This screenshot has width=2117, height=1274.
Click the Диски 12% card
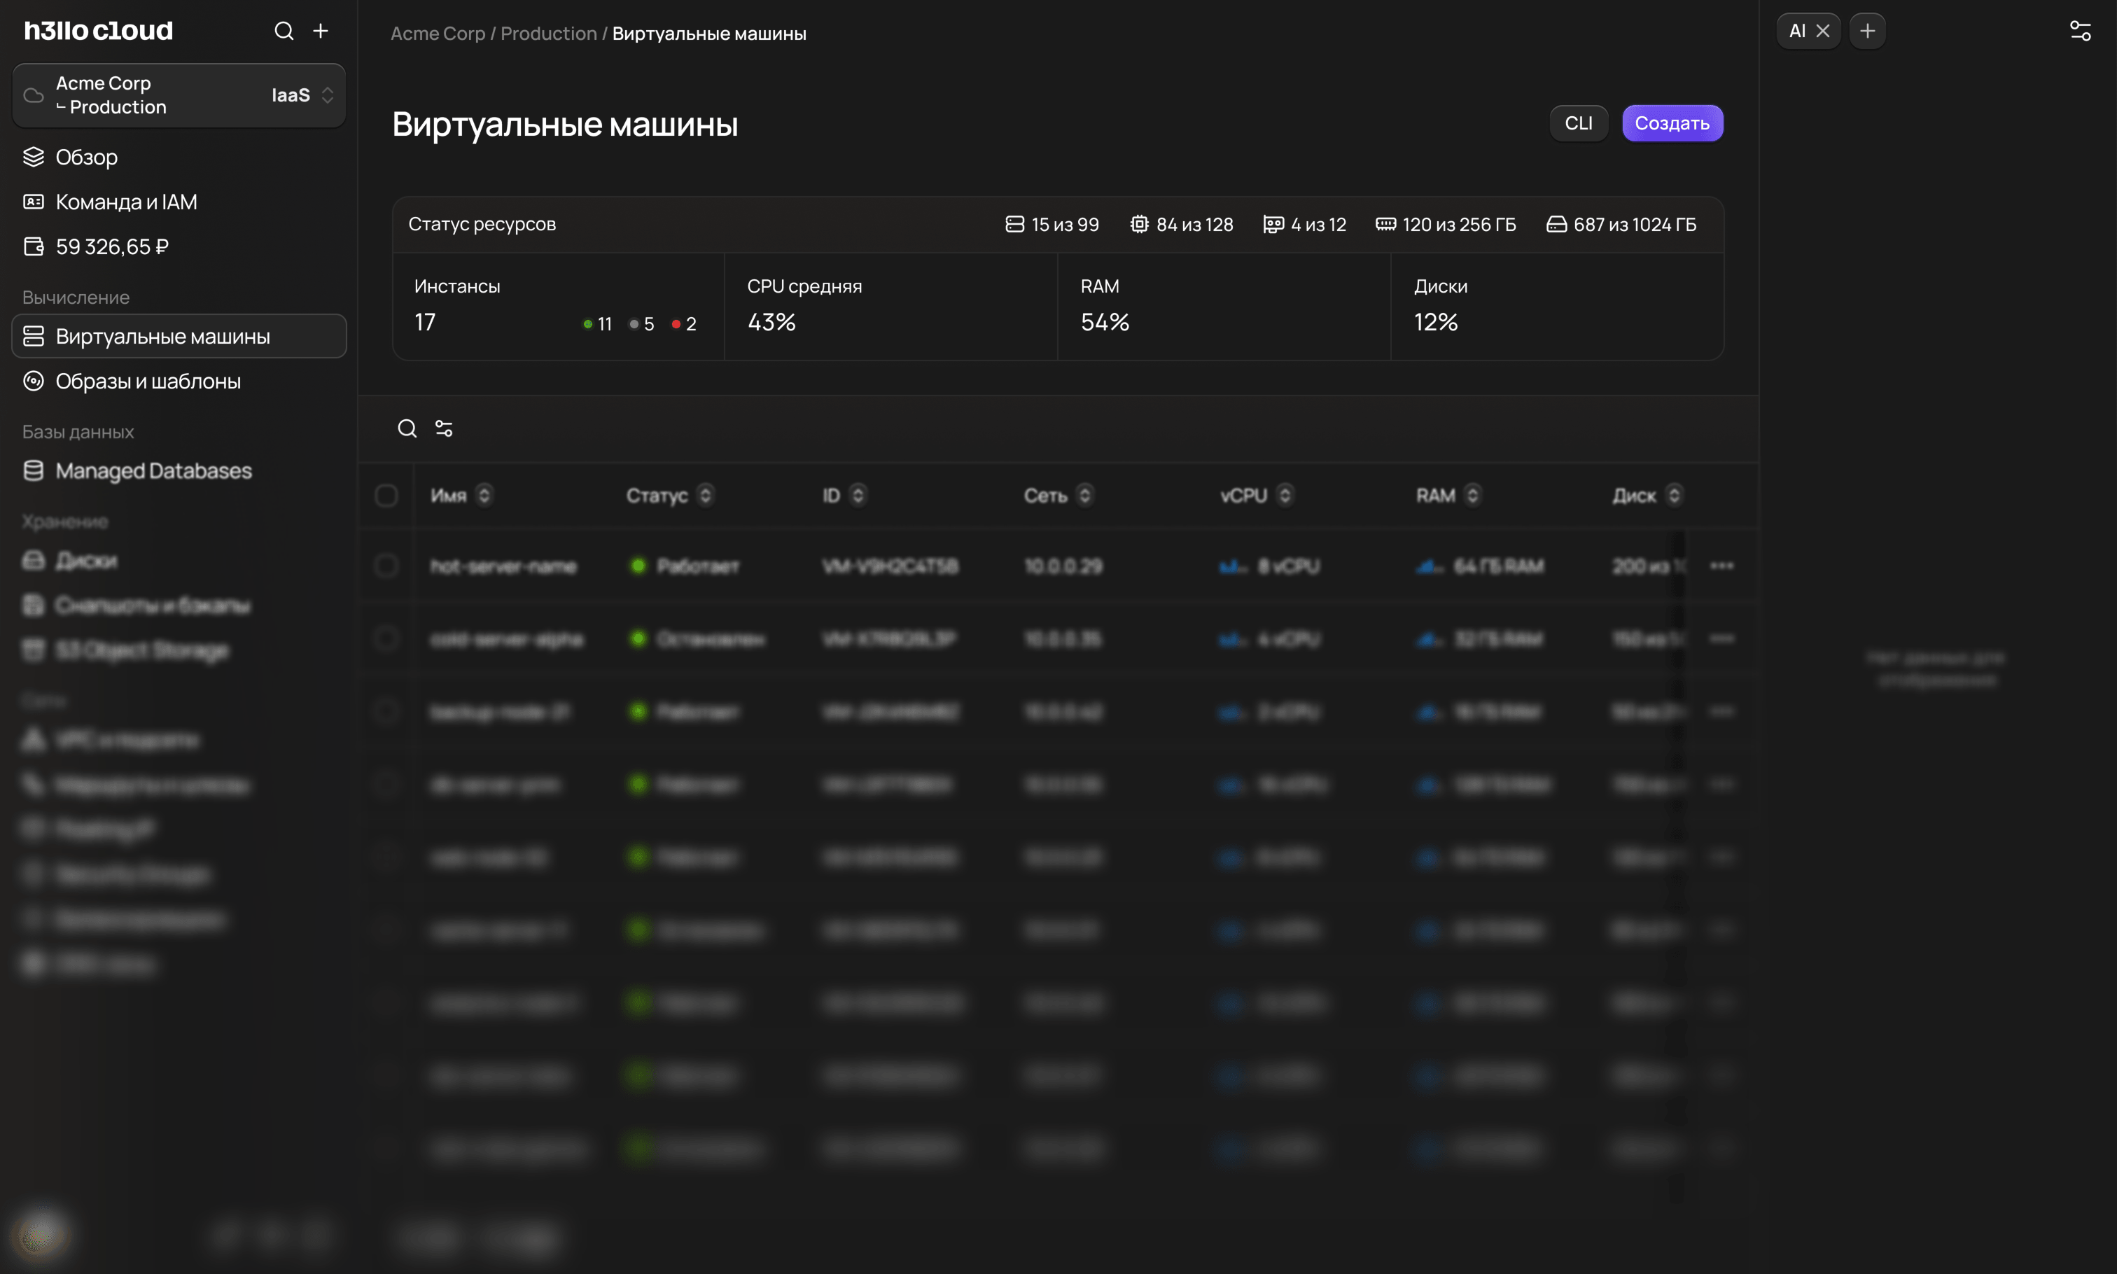(x=1556, y=307)
